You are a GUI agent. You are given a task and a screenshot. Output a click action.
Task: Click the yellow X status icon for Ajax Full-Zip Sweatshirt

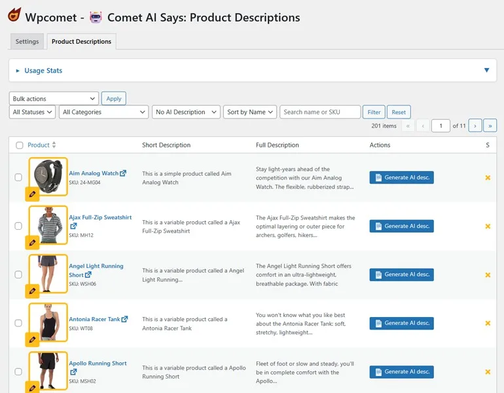tap(487, 226)
